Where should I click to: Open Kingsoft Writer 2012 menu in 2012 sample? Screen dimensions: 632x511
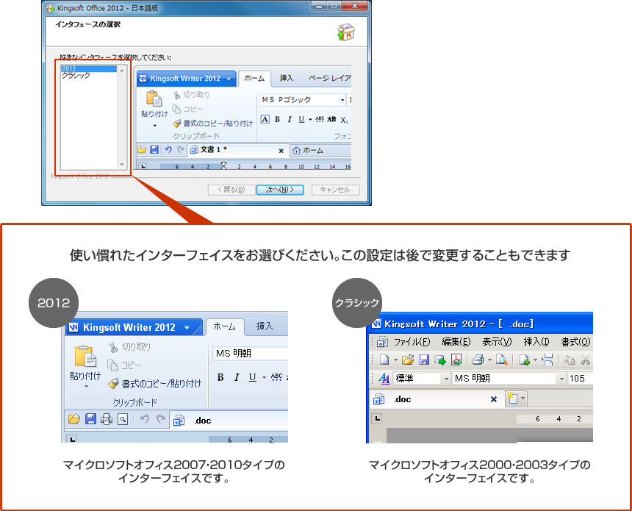tap(134, 327)
